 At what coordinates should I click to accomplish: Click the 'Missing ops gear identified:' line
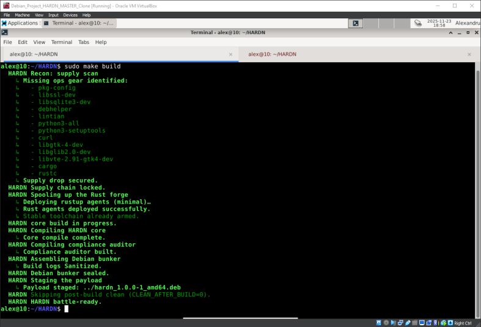[x=75, y=80]
